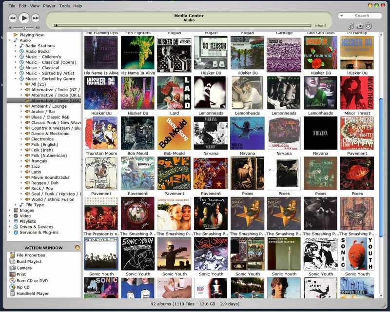Open the Images section
The height and width of the screenshot is (312, 390).
(x=27, y=210)
